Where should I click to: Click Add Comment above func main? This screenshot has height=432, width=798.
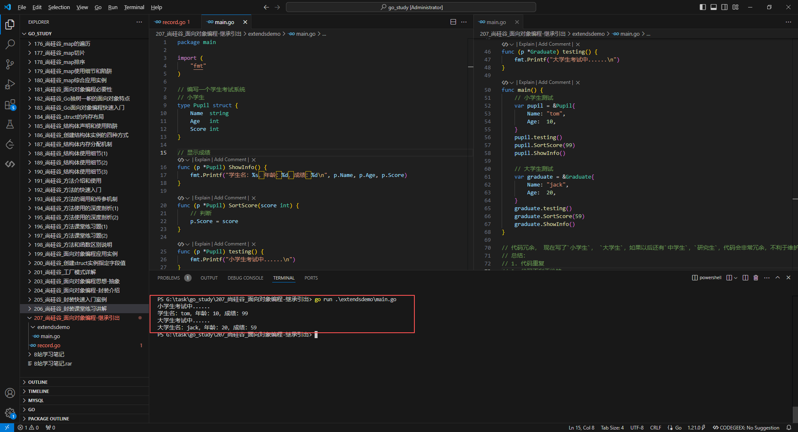(x=554, y=82)
